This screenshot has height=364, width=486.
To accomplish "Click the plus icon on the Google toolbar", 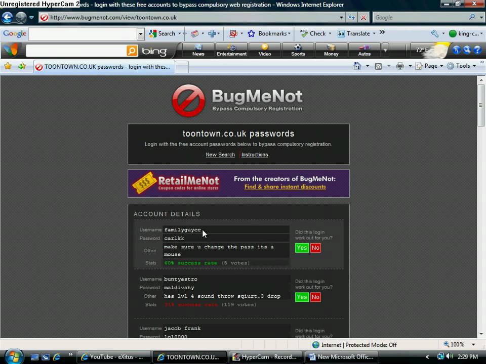I will pos(212,33).
